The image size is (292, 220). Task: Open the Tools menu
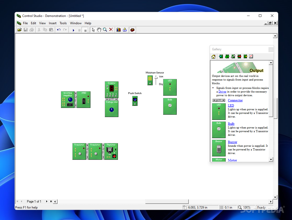[x=63, y=23]
